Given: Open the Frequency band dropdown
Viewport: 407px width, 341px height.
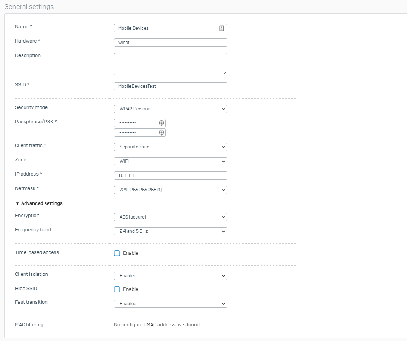Looking at the screenshot, I should coord(170,231).
